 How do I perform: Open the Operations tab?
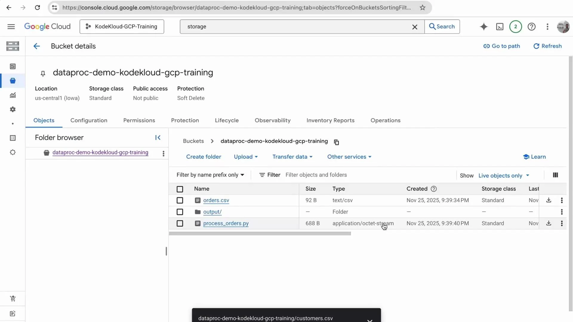click(385, 120)
